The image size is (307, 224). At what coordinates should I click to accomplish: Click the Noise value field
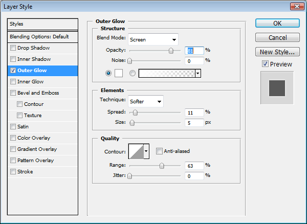coord(194,61)
